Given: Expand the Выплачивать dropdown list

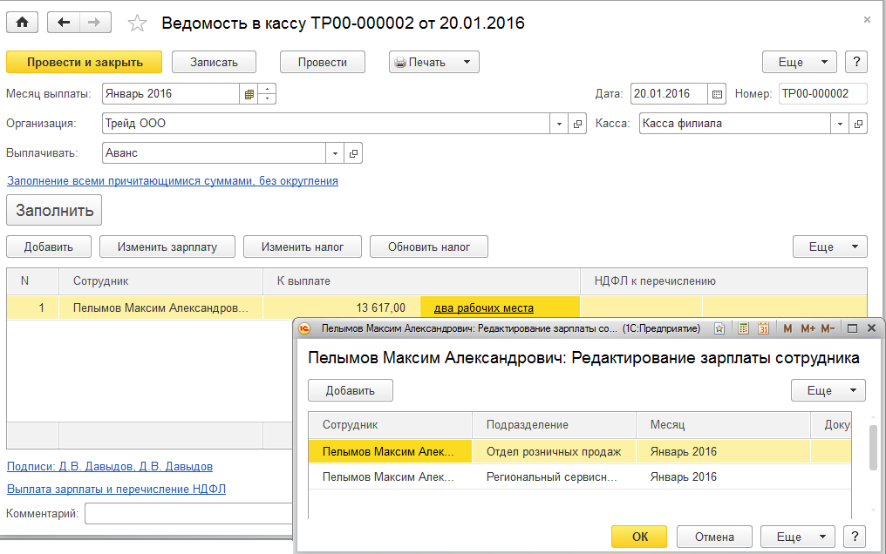Looking at the screenshot, I should pos(336,153).
